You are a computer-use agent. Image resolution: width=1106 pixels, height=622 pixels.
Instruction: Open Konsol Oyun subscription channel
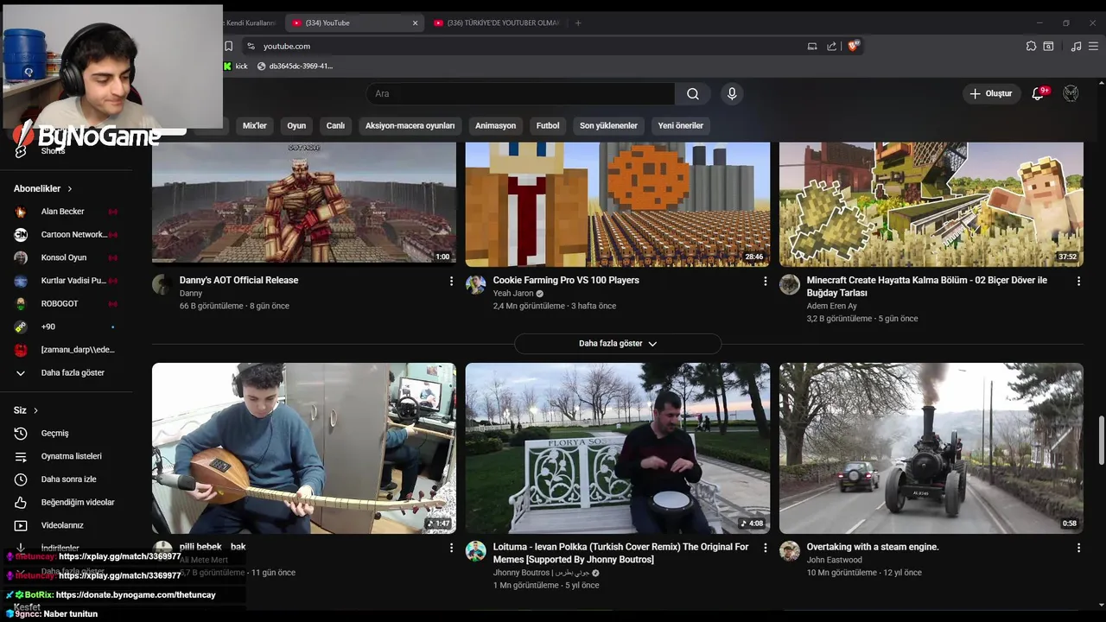click(x=66, y=257)
